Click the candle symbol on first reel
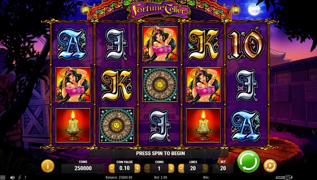The image size is (317, 180). tap(73, 125)
